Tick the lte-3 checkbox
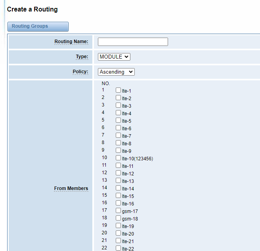This screenshot has height=251, width=260. 118,105
